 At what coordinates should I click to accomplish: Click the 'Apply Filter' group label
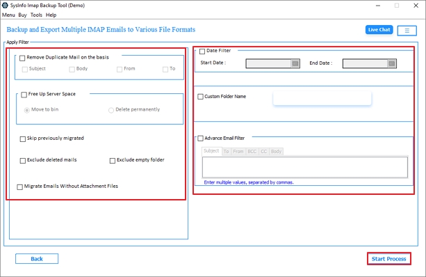point(17,42)
